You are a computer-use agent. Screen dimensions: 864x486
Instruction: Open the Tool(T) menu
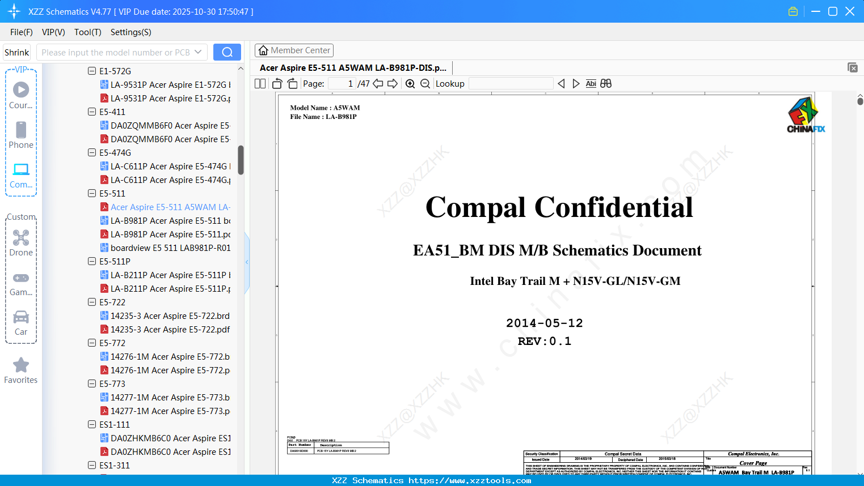pyautogui.click(x=88, y=32)
